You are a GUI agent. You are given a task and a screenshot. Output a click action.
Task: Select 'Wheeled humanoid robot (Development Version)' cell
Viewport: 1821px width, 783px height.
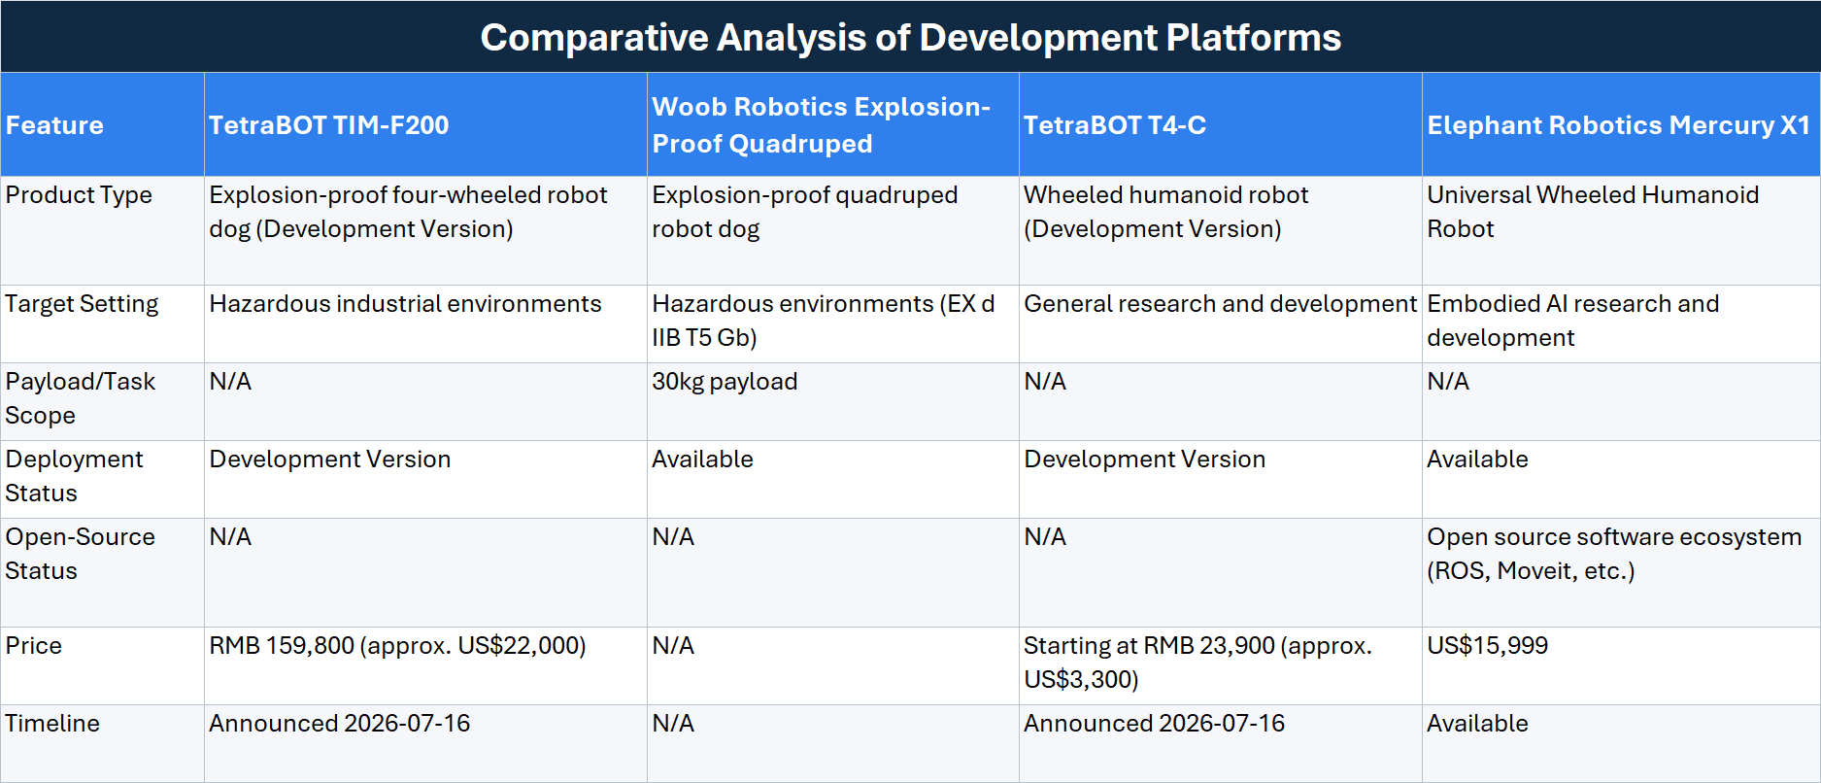[x=1221, y=230]
